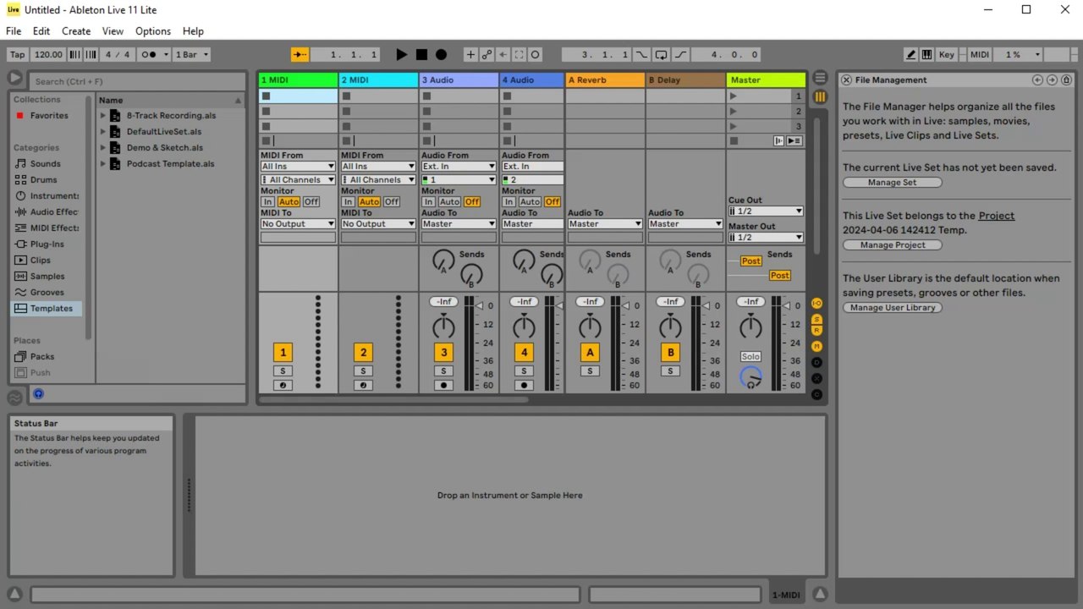This screenshot has width=1083, height=609.
Task: Click Manage Set button
Action: coord(892,183)
